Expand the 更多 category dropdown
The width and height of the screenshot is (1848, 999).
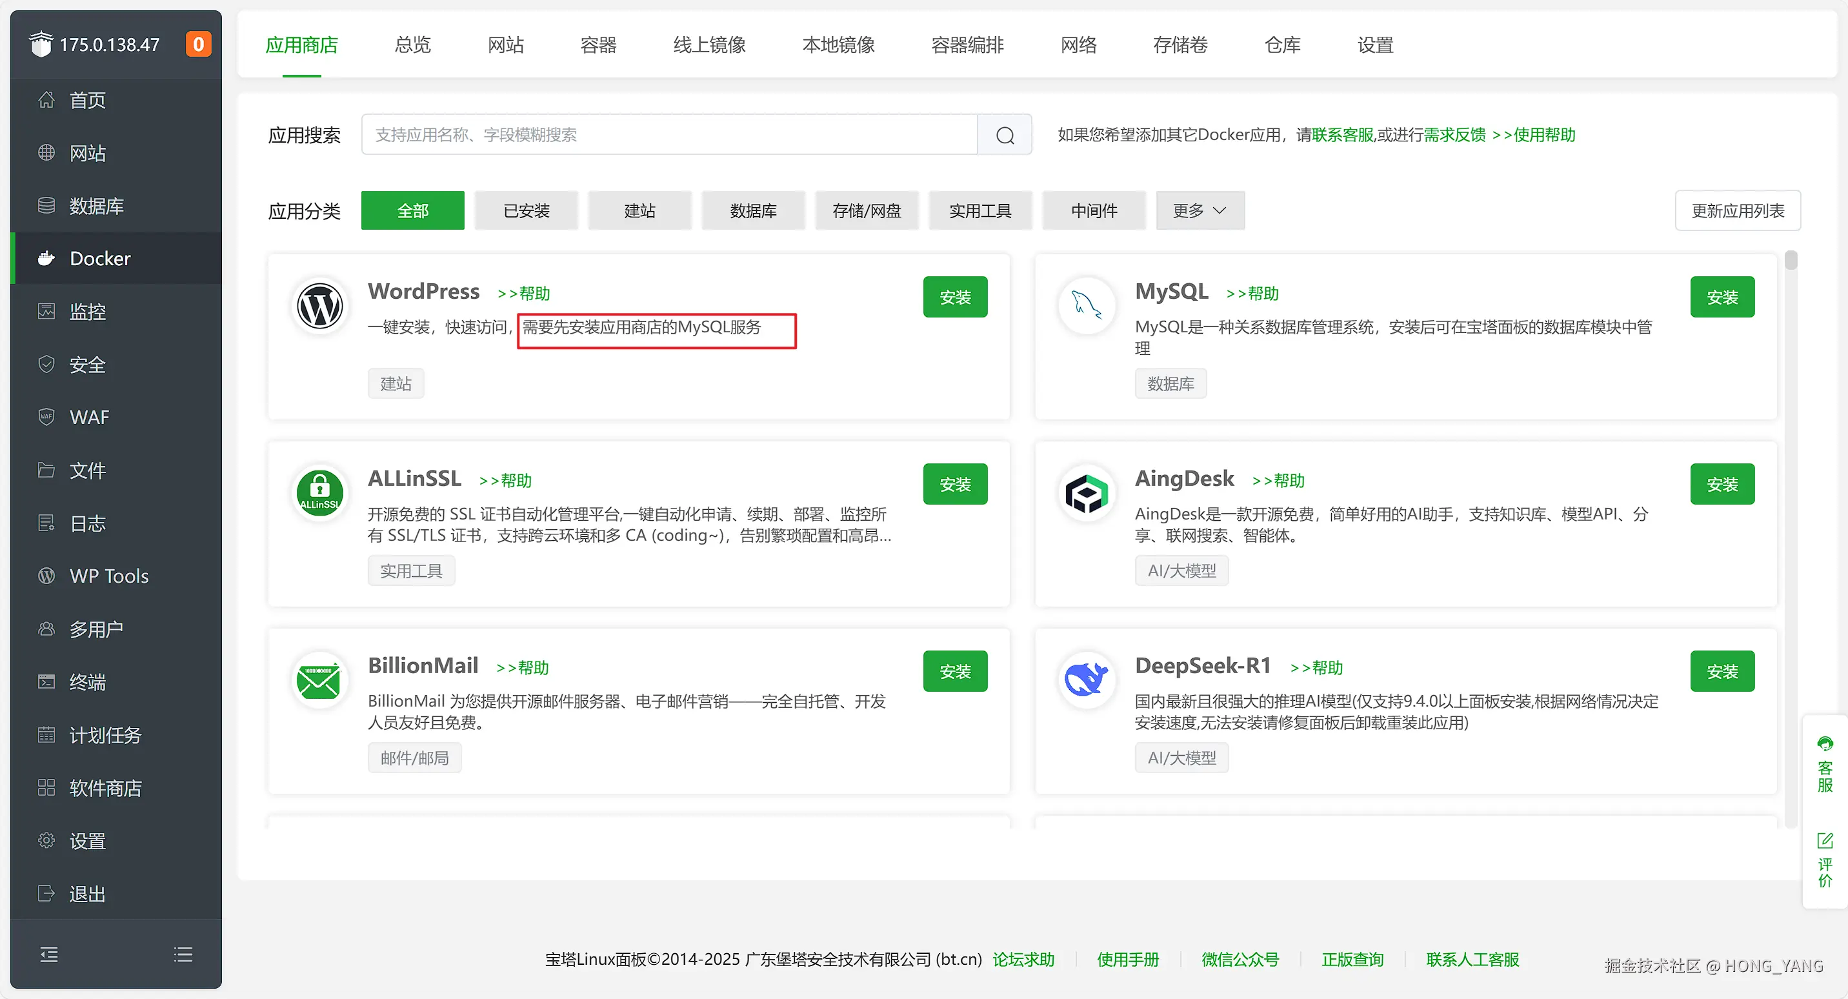[x=1200, y=211]
